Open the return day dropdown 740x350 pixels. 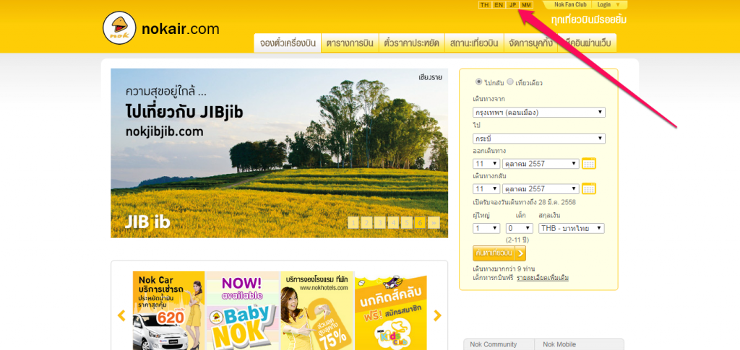[486, 188]
